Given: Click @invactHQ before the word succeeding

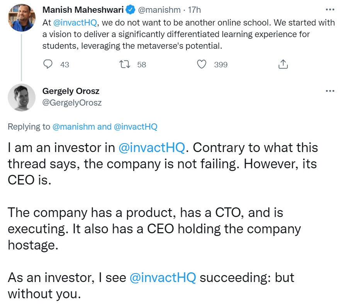Looking at the screenshot, I should coord(163,278).
